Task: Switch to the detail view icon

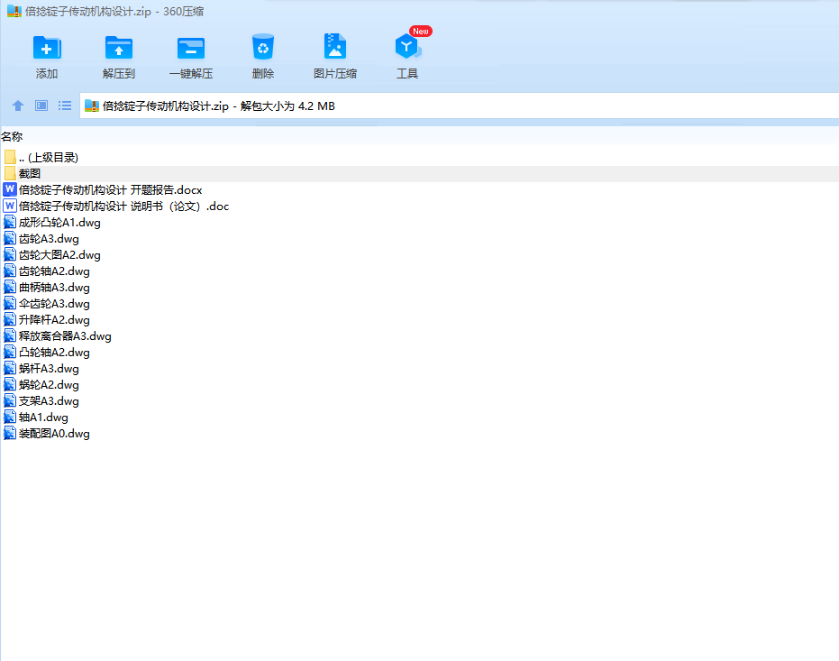Action: pos(41,106)
